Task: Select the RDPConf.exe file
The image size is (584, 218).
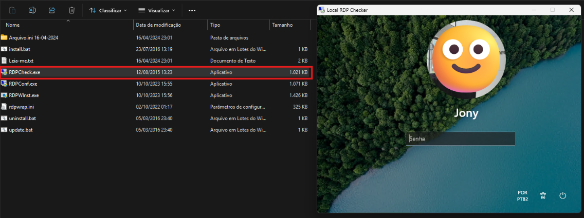Action: [23, 84]
